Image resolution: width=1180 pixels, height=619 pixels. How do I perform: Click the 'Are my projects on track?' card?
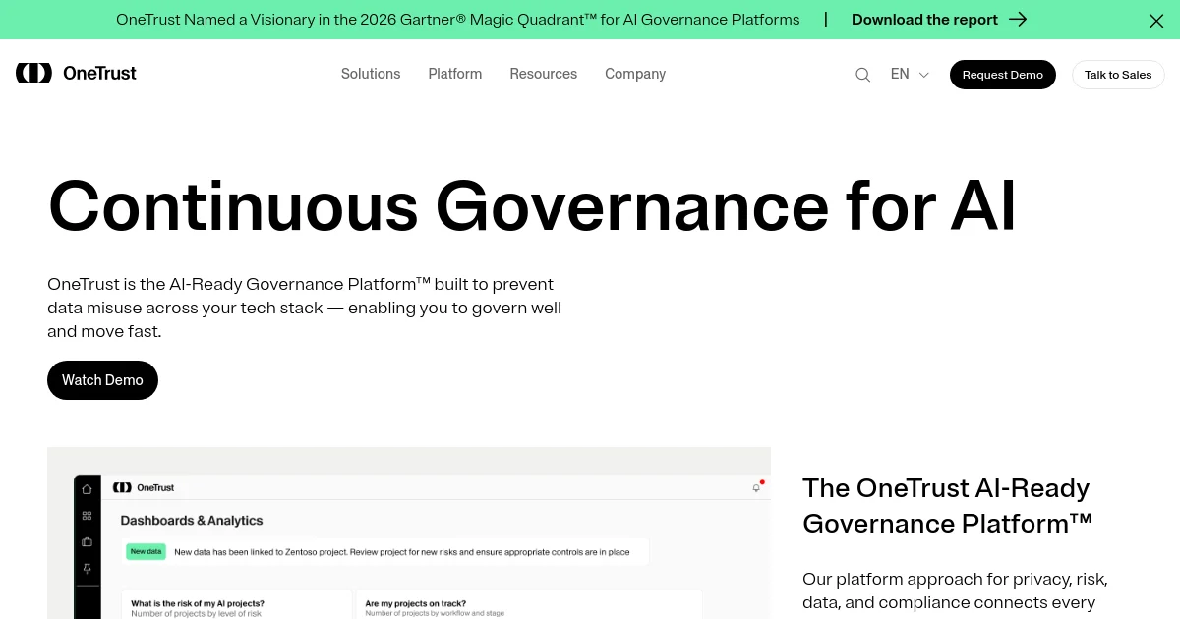530,604
